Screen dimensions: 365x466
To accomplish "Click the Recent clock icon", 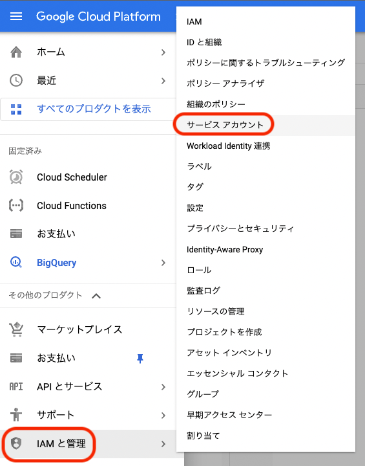I will [x=16, y=80].
